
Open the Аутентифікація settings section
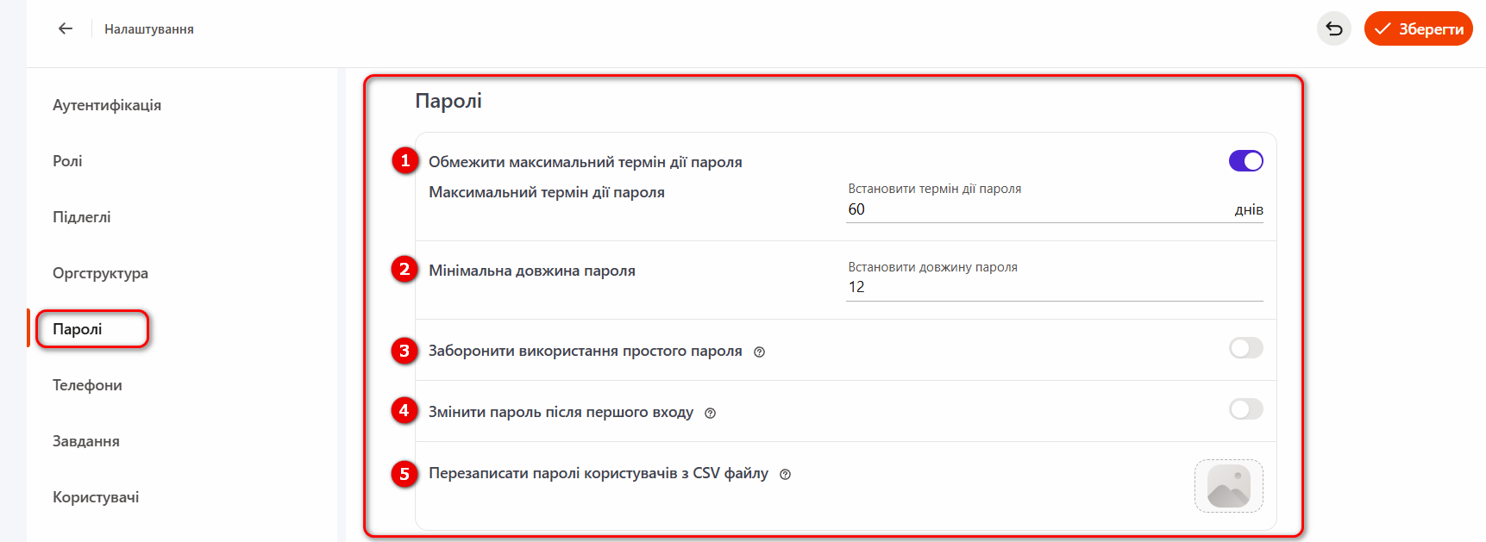coord(107,105)
